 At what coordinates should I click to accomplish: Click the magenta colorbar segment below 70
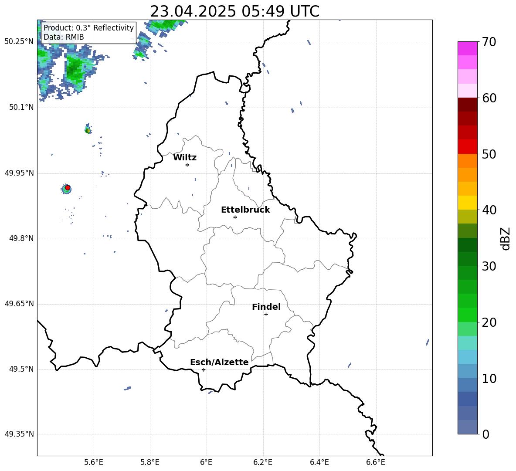click(468, 49)
